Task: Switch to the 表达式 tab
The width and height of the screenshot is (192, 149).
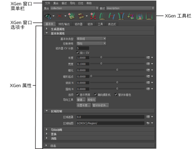Action: [112, 24]
